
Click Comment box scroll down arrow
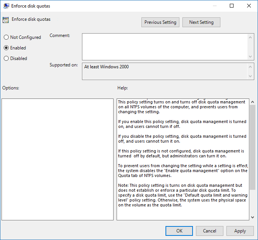click(x=250, y=57)
